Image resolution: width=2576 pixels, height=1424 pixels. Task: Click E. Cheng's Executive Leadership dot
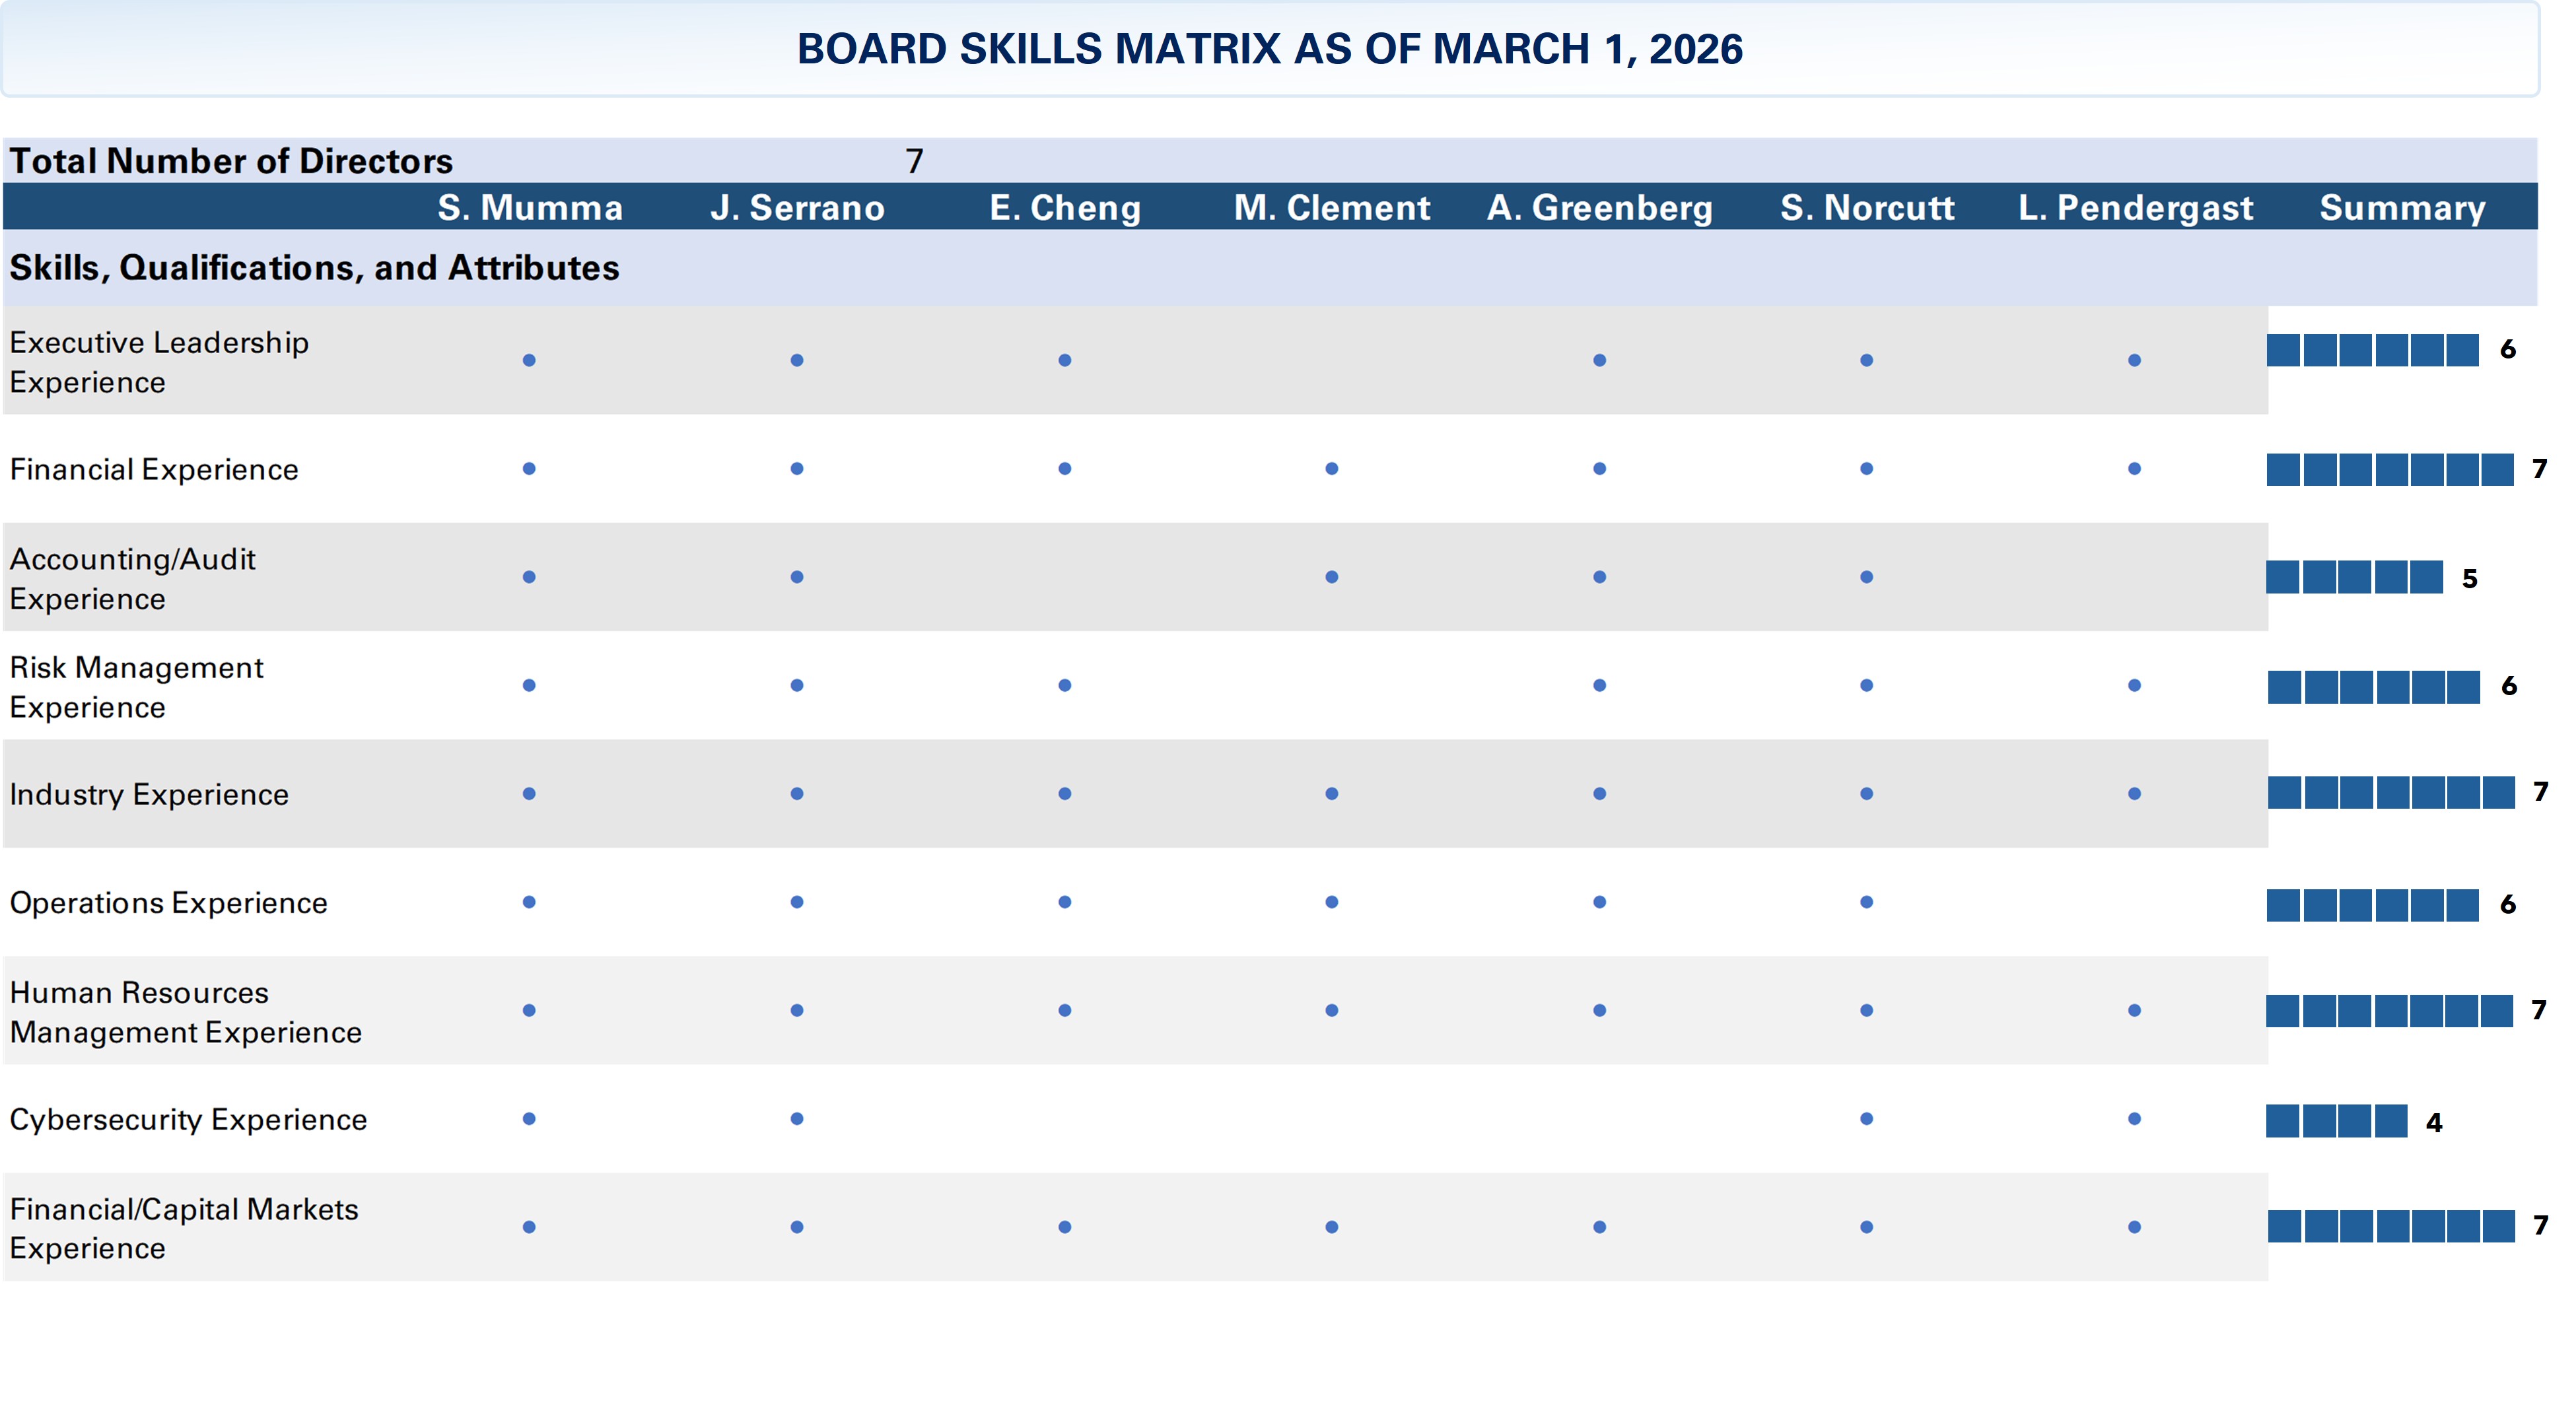pos(1065,360)
